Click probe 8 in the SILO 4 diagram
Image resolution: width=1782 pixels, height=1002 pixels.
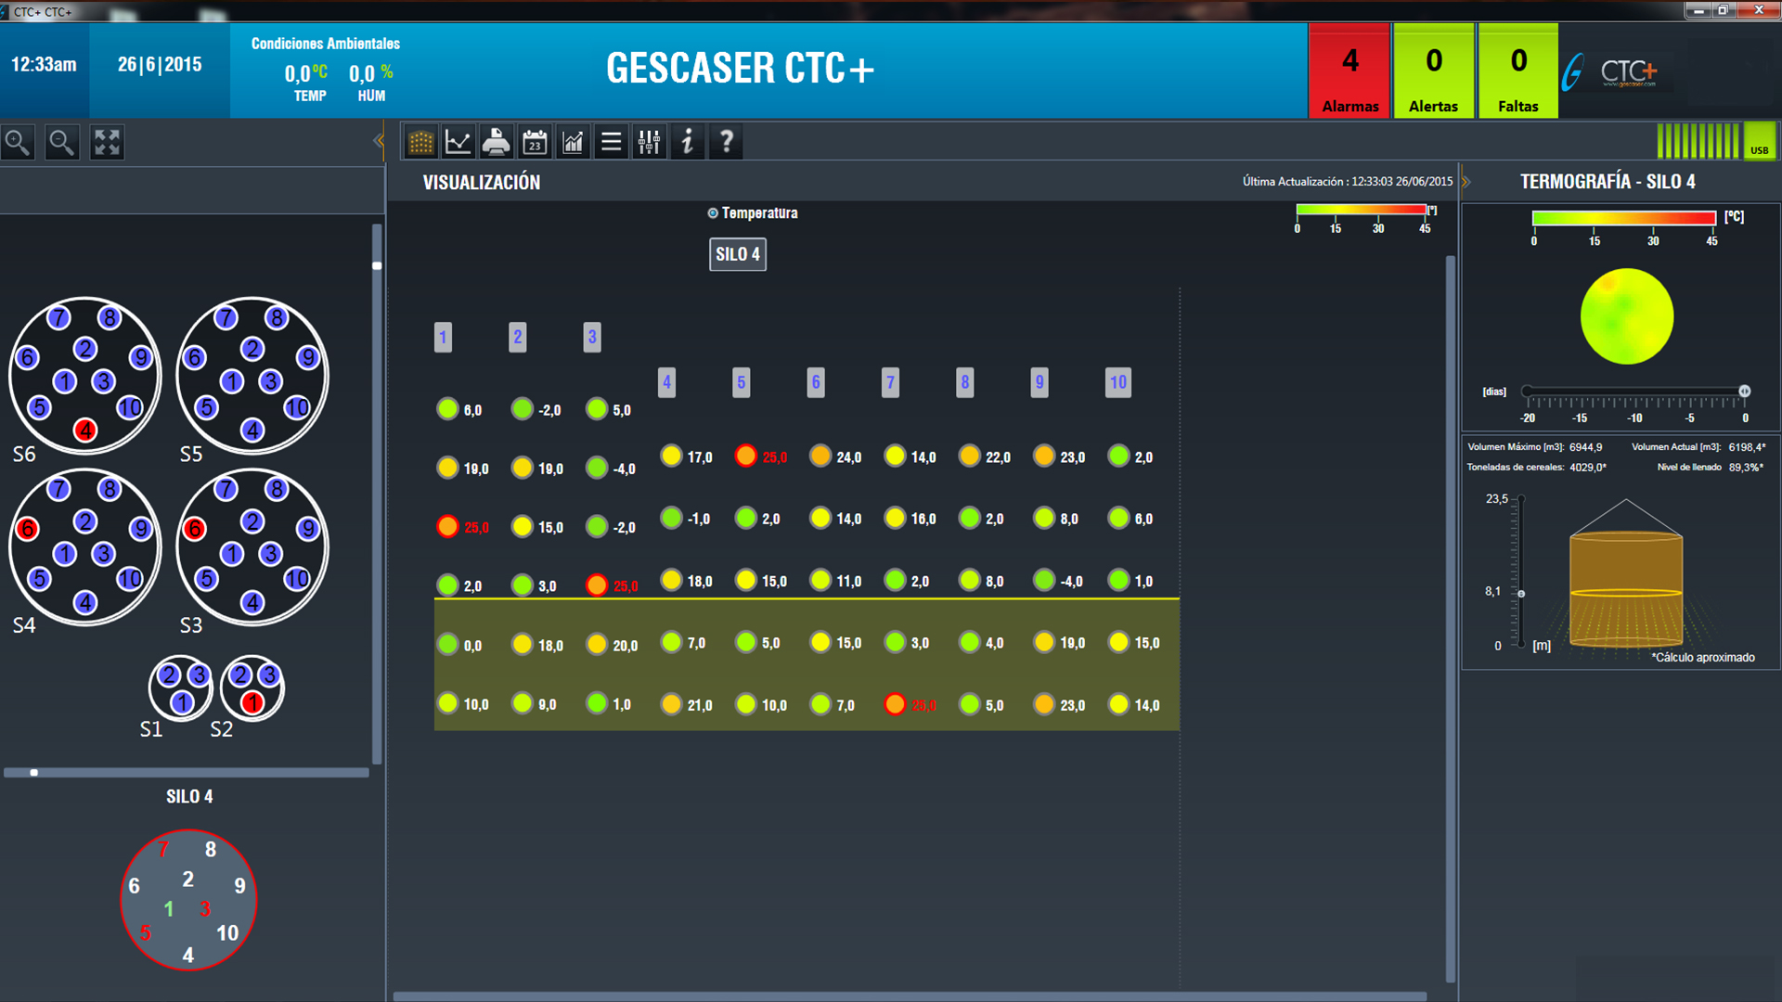pyautogui.click(x=211, y=850)
